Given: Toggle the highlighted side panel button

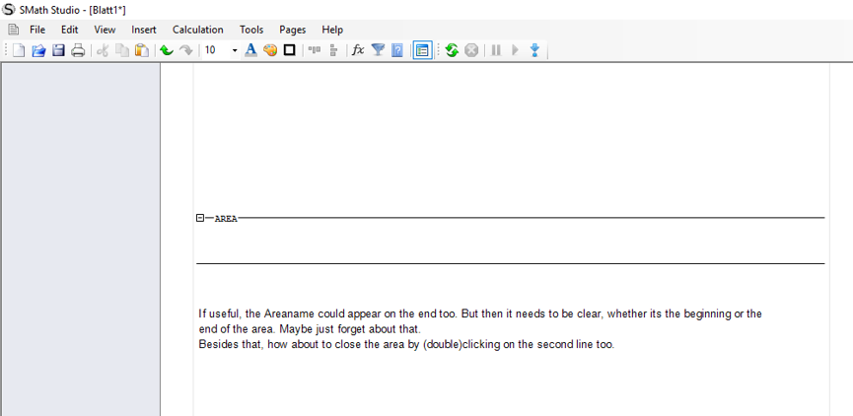Looking at the screenshot, I should tap(422, 50).
